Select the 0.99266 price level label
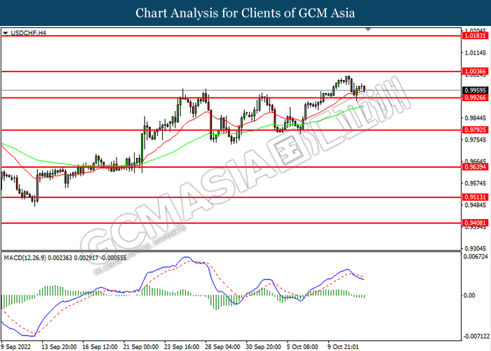This screenshot has height=351, width=491. pyautogui.click(x=476, y=98)
